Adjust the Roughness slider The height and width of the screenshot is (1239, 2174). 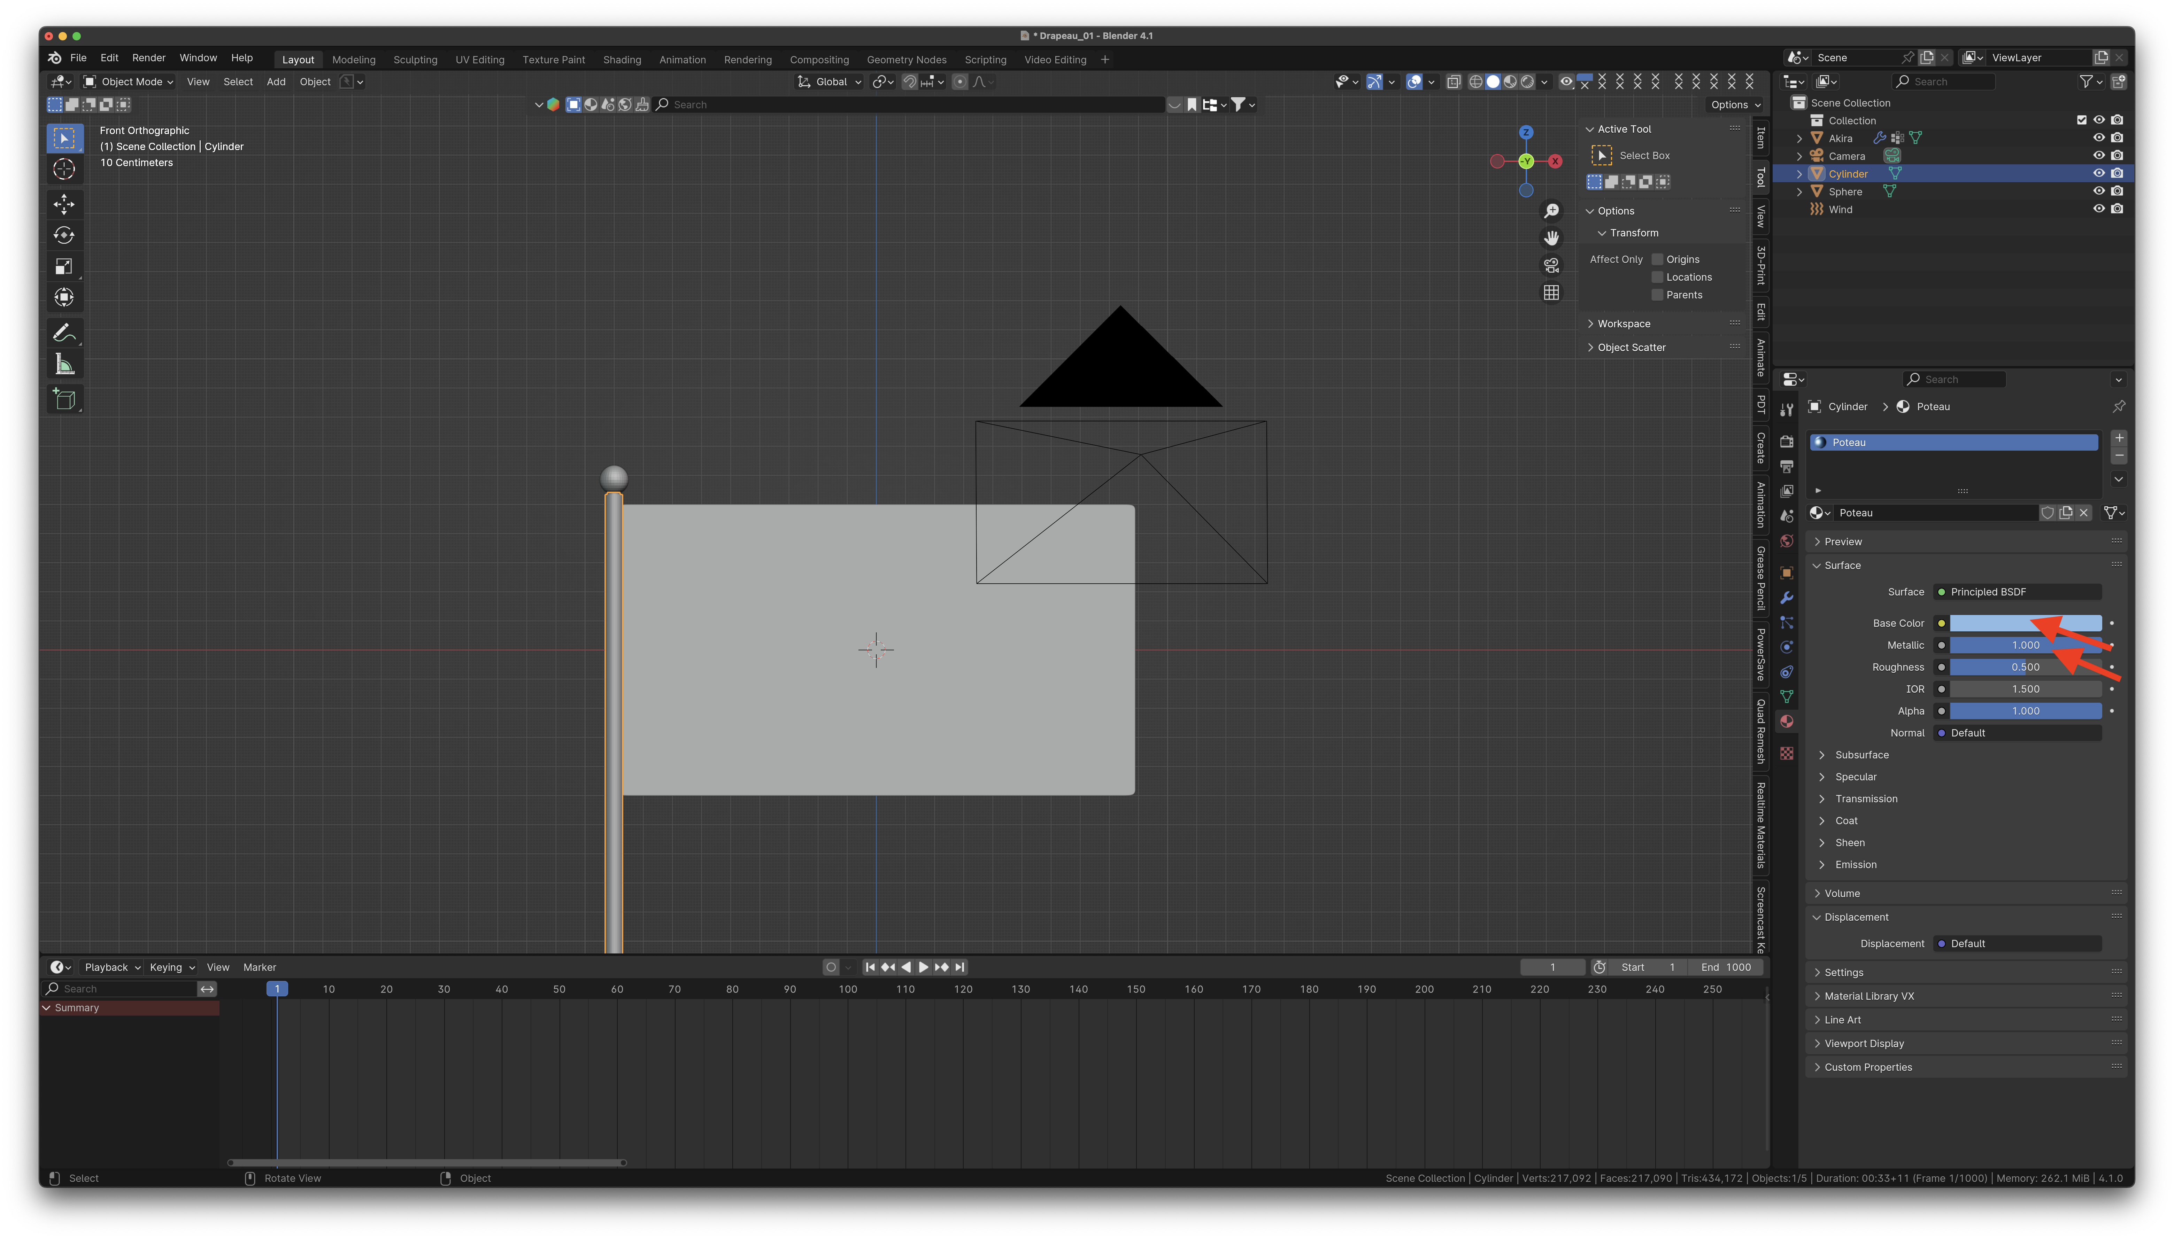click(x=2026, y=667)
